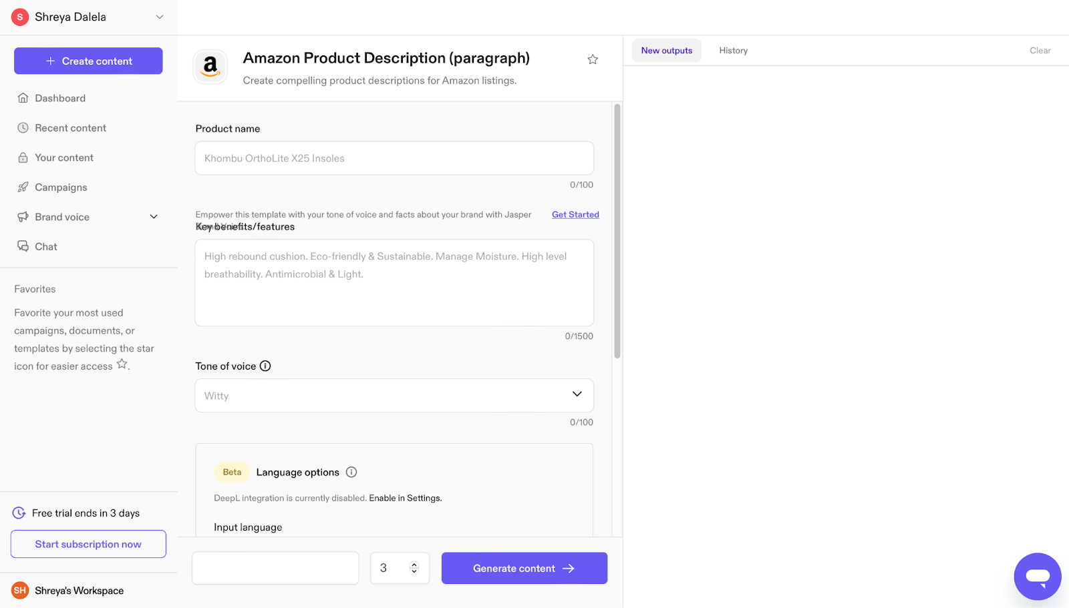1069x608 pixels.
Task: Click the Tone of voice Witty field
Action: tap(394, 396)
